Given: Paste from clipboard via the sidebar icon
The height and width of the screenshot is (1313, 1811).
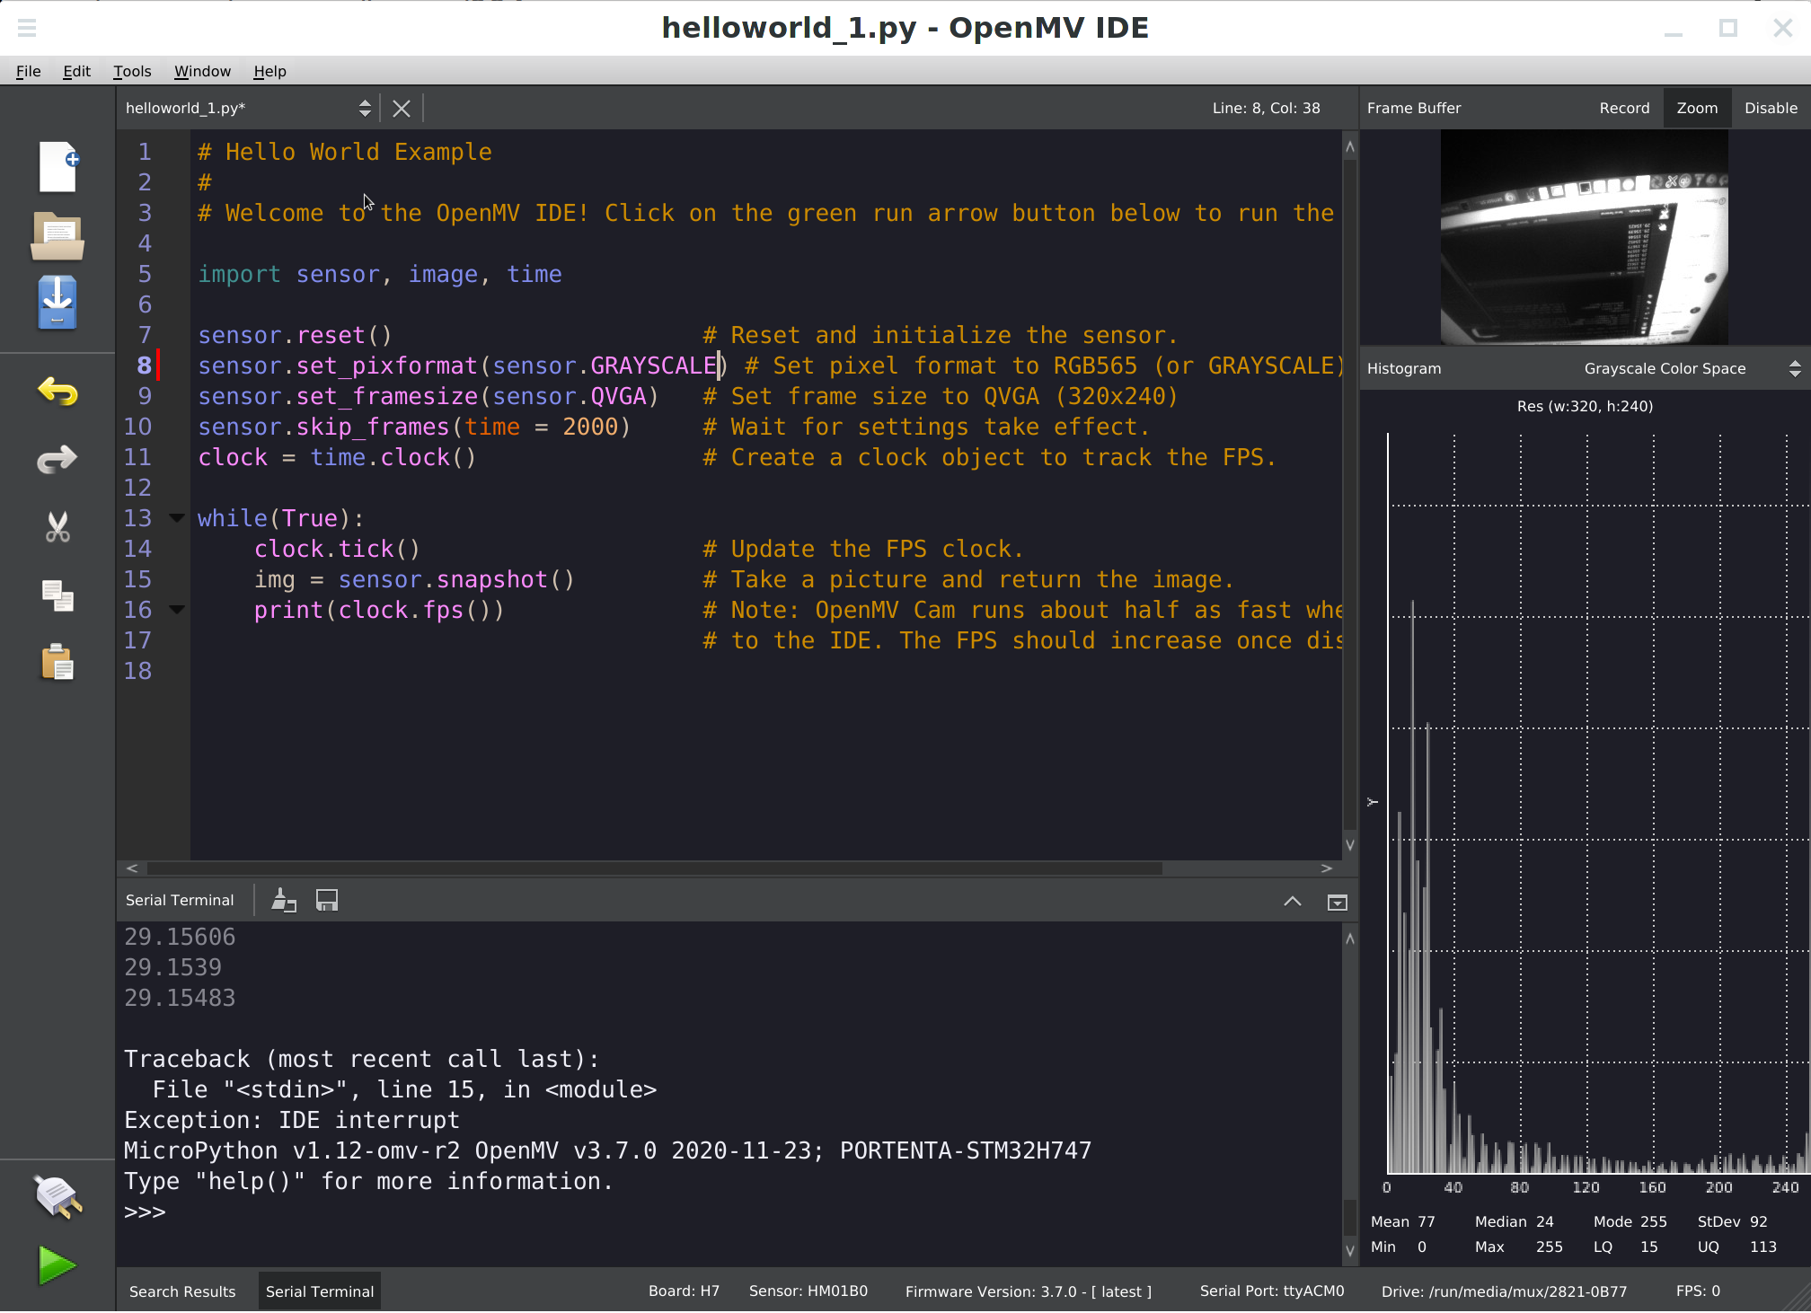Looking at the screenshot, I should 57,662.
